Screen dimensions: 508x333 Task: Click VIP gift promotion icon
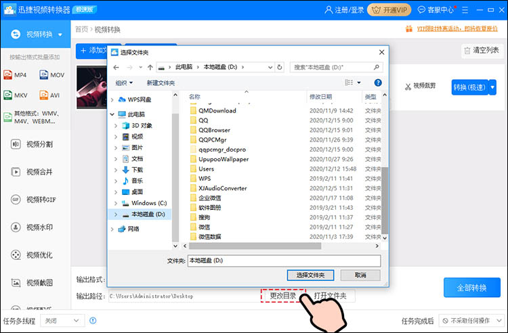(x=409, y=29)
